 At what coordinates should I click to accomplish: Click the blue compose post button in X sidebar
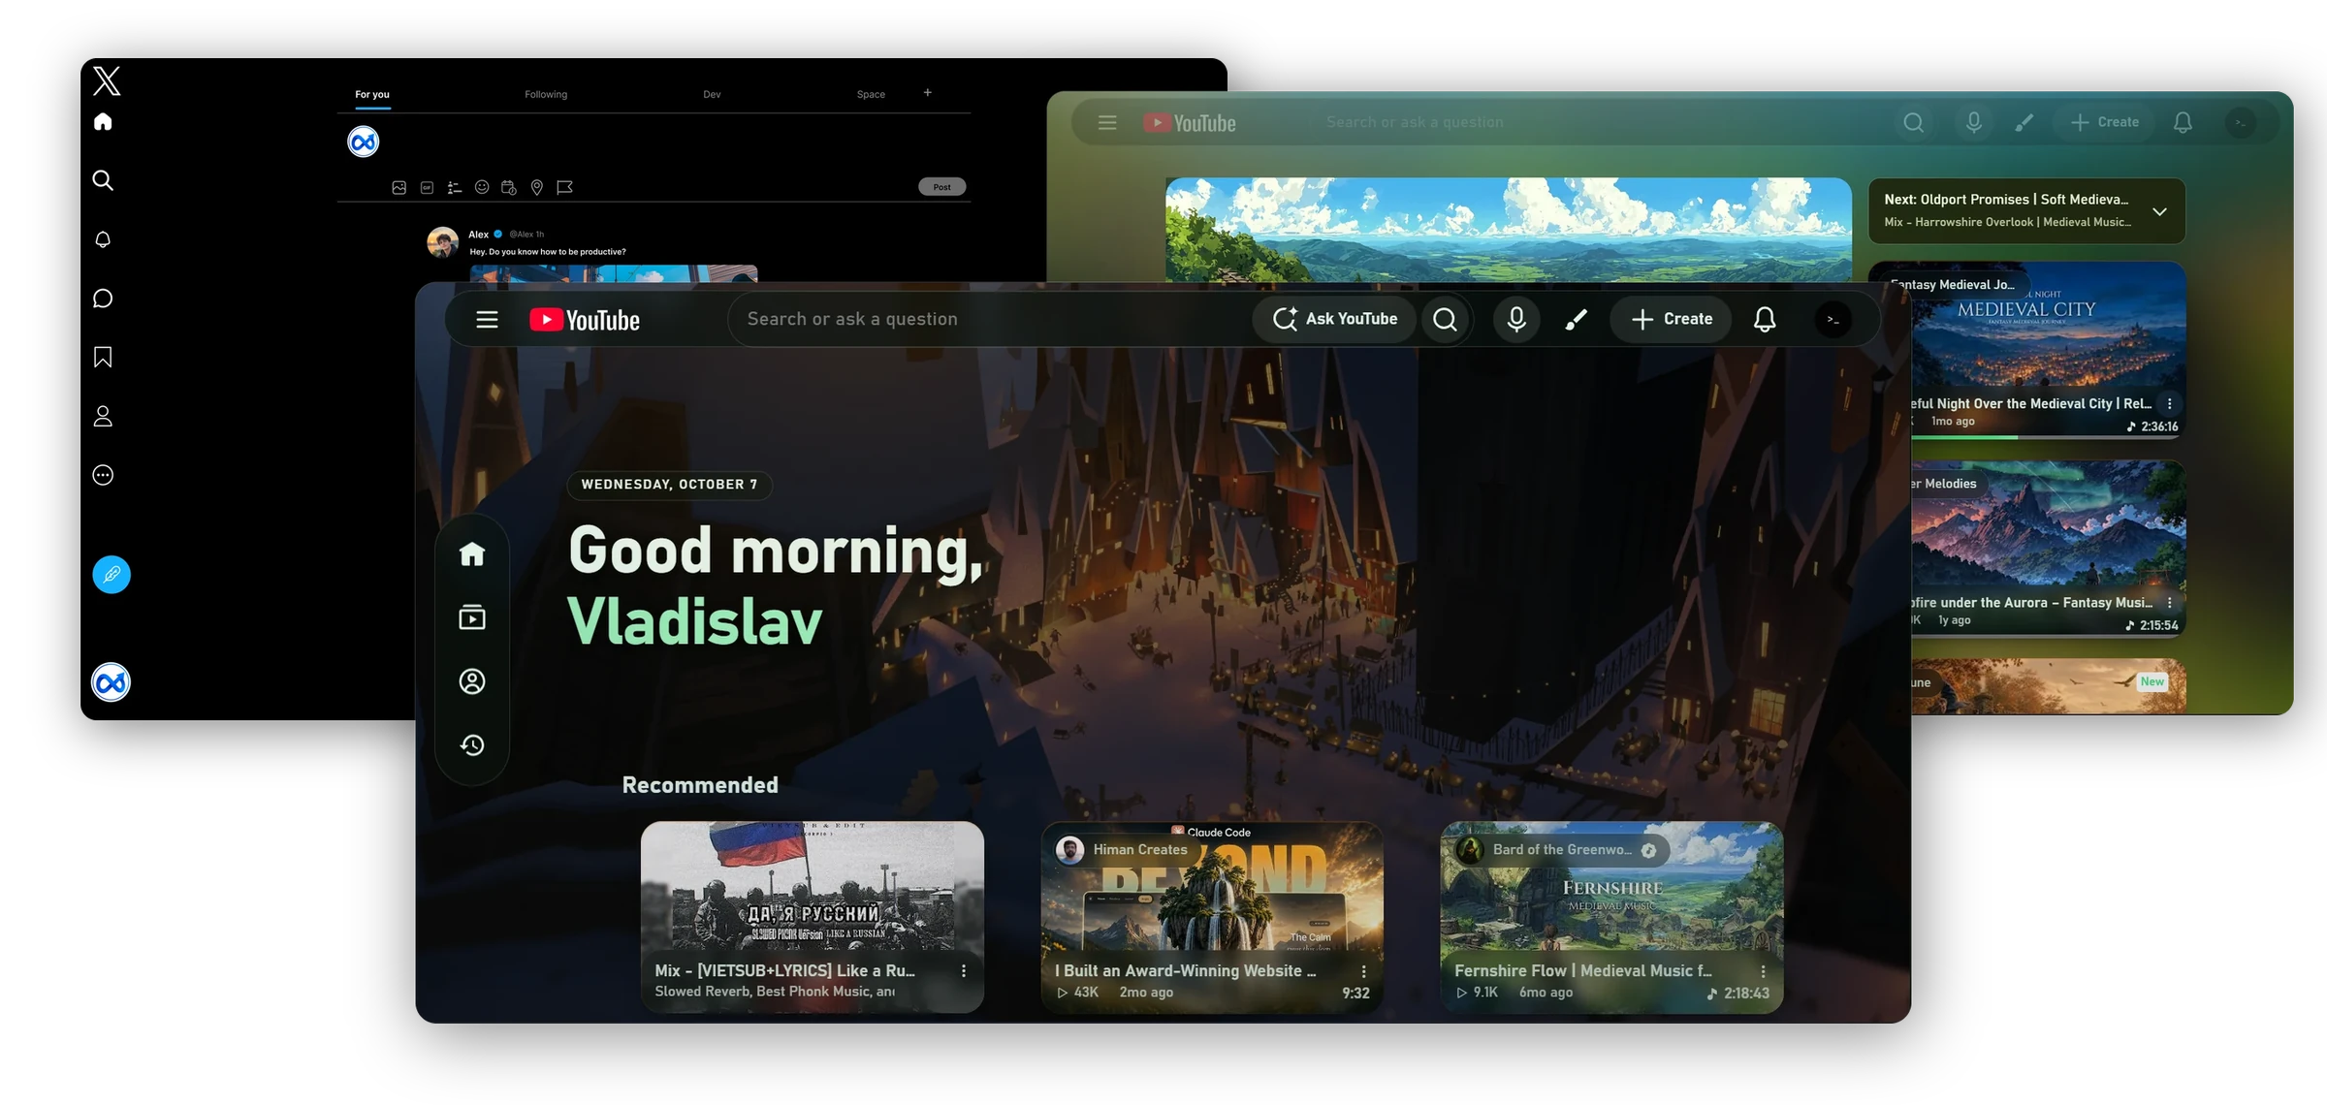pyautogui.click(x=112, y=575)
